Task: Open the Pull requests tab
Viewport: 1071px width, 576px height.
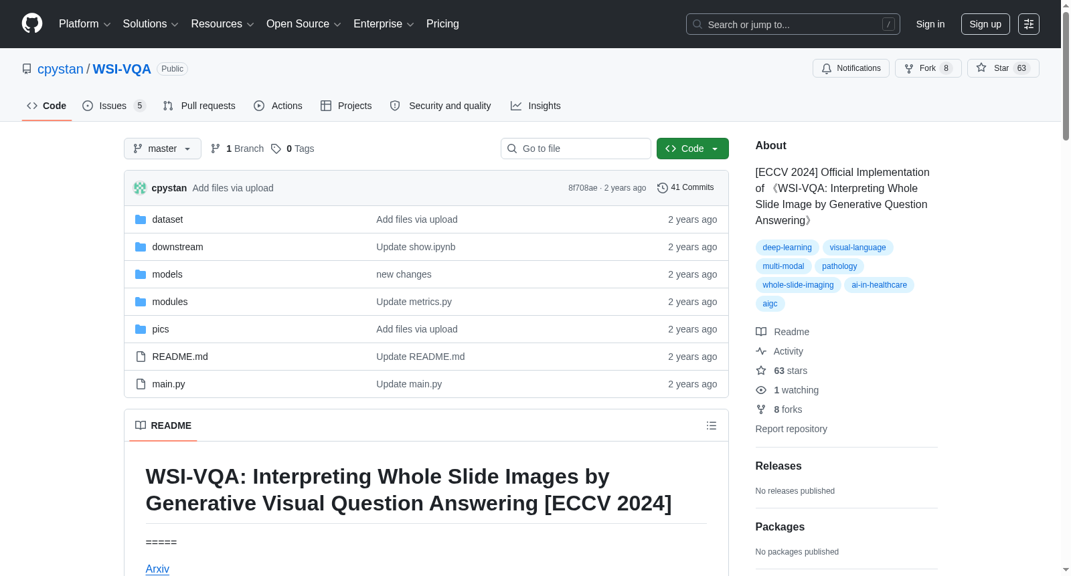Action: point(199,106)
